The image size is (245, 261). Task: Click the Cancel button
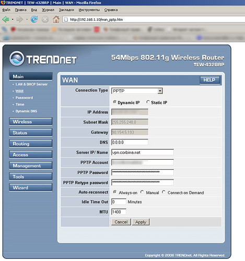(x=121, y=222)
